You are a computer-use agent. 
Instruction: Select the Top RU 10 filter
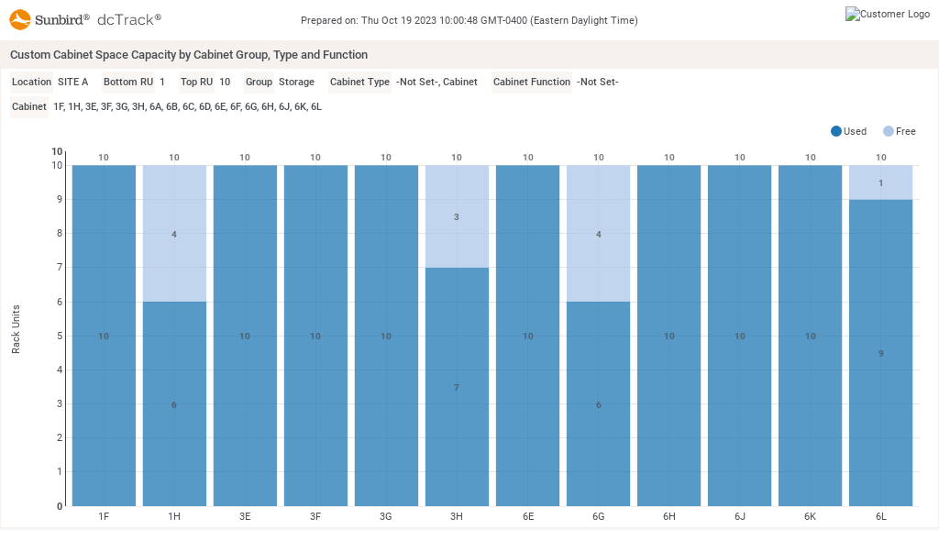point(196,82)
